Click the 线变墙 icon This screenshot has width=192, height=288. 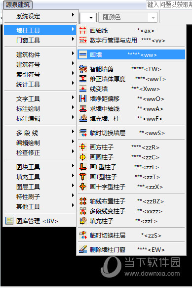pyautogui.click(x=82, y=89)
